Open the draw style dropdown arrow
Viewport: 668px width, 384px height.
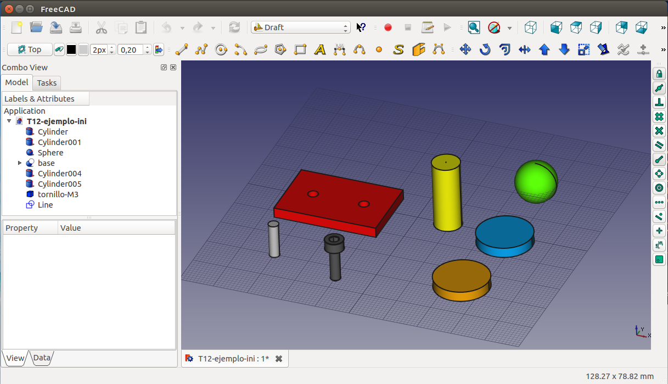point(509,27)
